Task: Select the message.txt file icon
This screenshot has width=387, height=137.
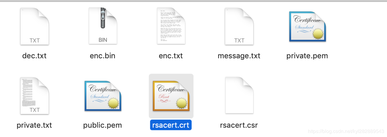Action: pyautogui.click(x=239, y=26)
